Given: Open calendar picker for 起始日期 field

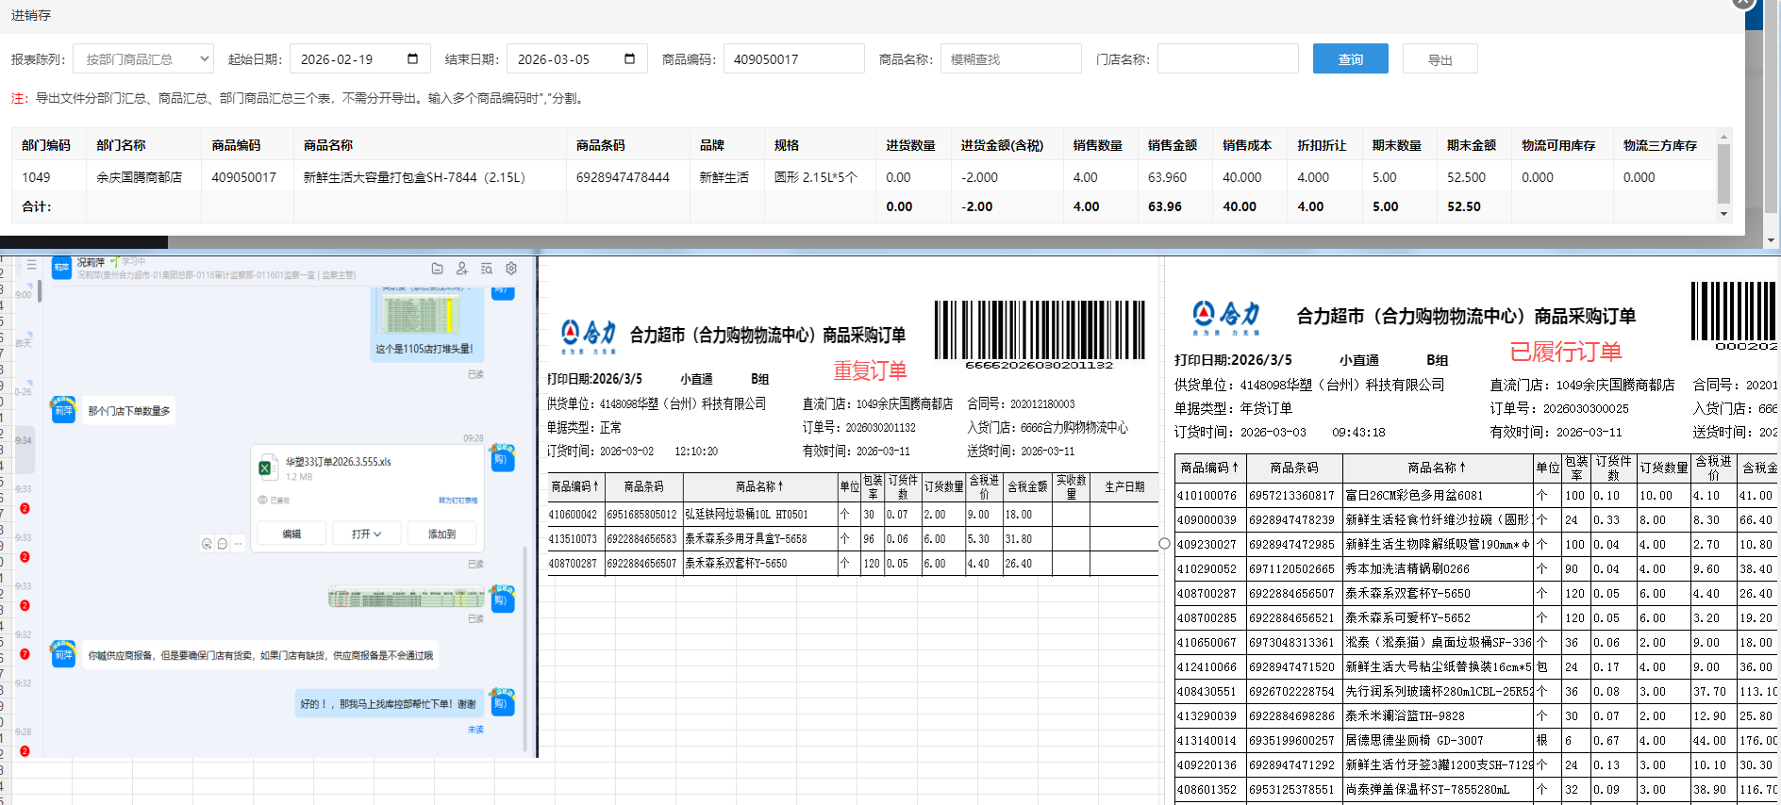Looking at the screenshot, I should click(412, 59).
